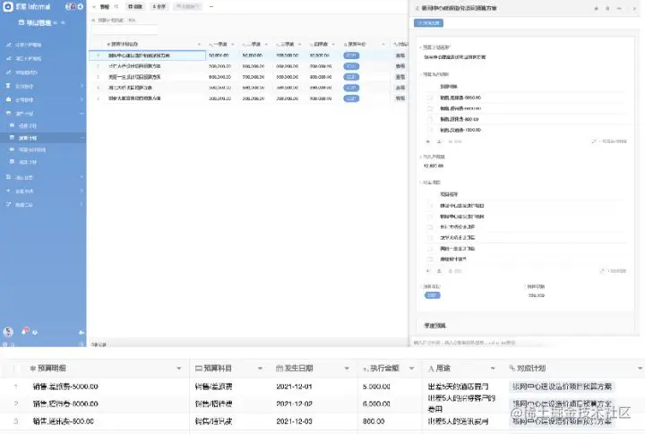Screen dimensions: 645x434
Task: Click the 销售/招待费 subject cell
Action: (x=213, y=404)
